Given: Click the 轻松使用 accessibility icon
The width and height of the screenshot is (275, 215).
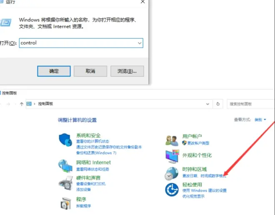Looking at the screenshot, I should point(172,190).
